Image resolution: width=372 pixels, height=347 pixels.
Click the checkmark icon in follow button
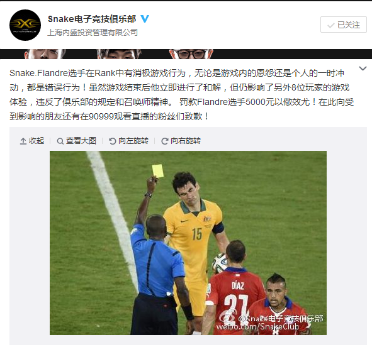click(330, 25)
